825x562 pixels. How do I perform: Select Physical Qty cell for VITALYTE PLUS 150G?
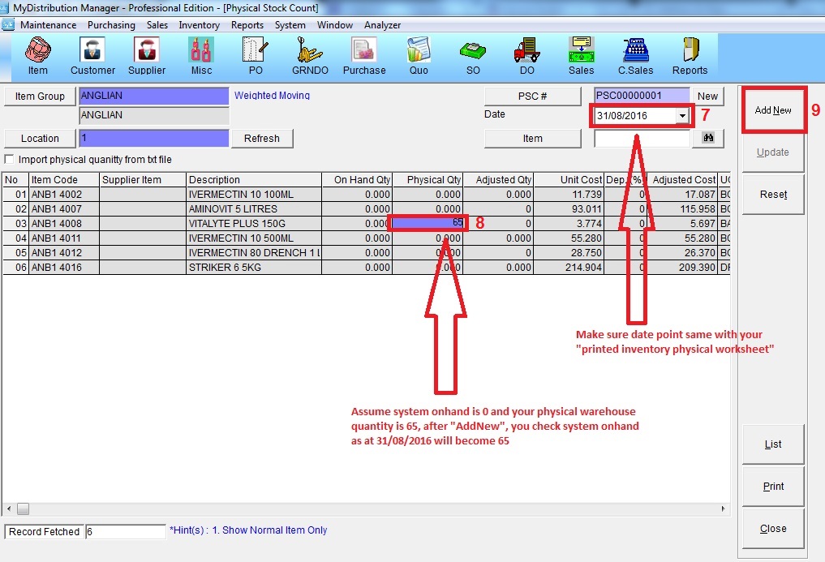[428, 223]
